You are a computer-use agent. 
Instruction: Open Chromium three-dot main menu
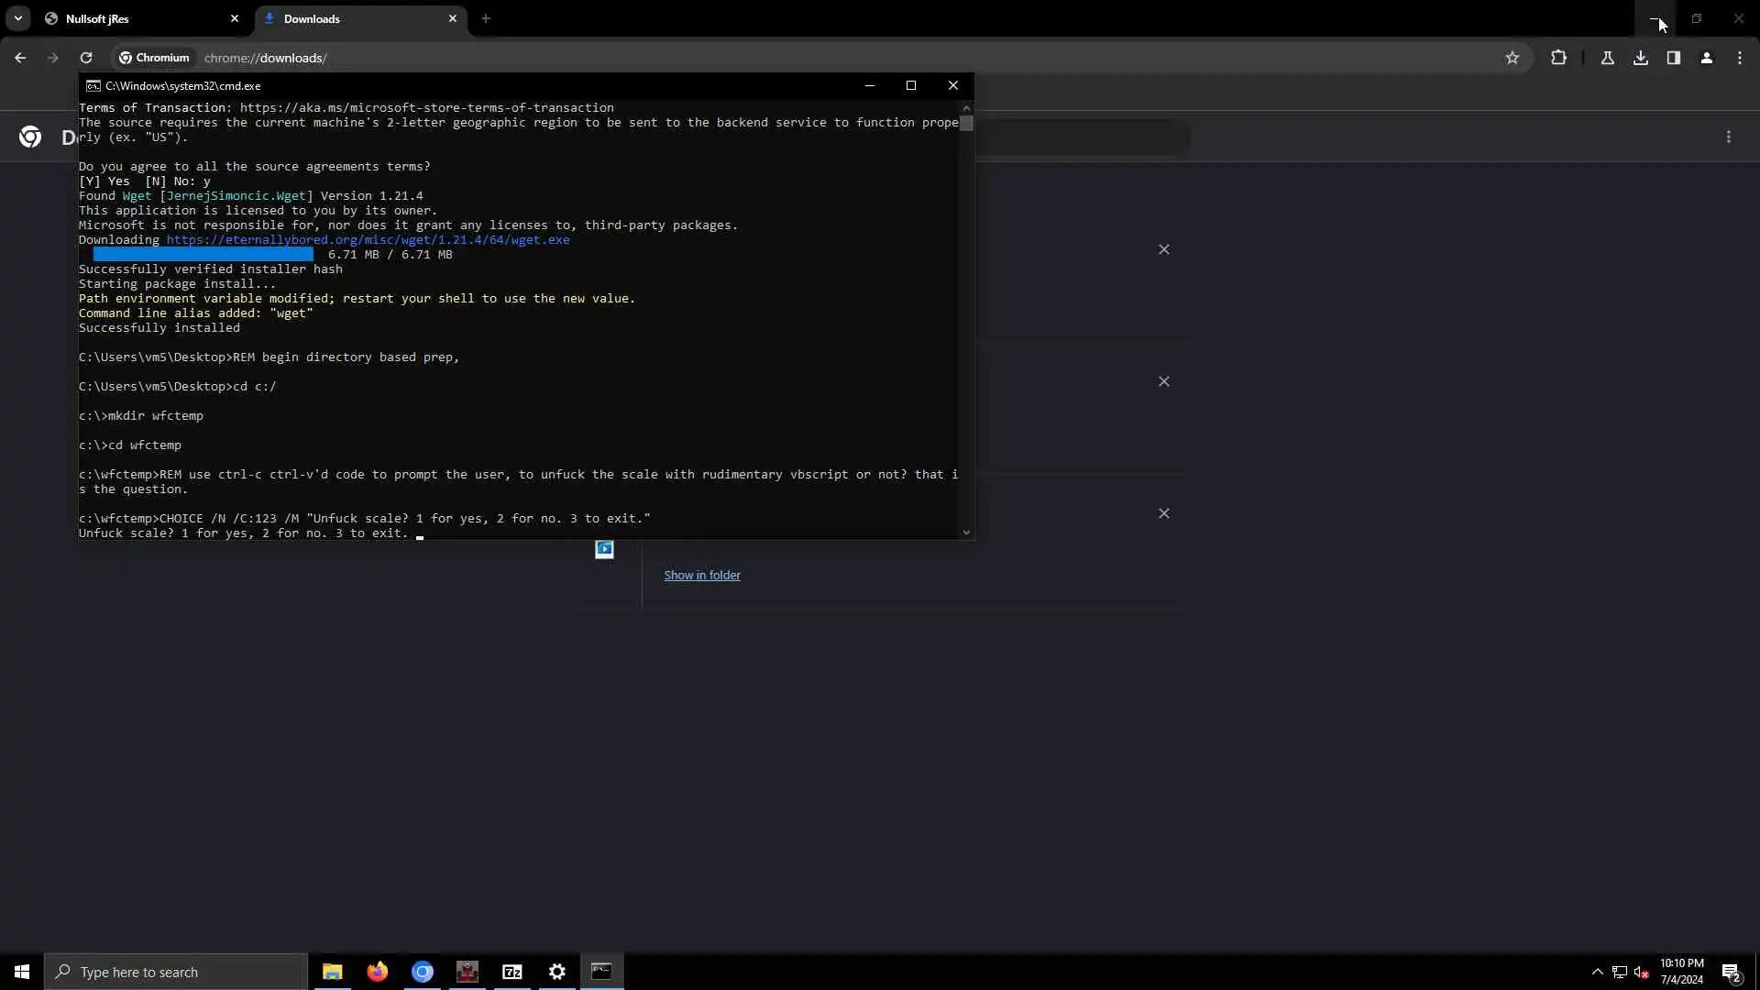[1739, 58]
